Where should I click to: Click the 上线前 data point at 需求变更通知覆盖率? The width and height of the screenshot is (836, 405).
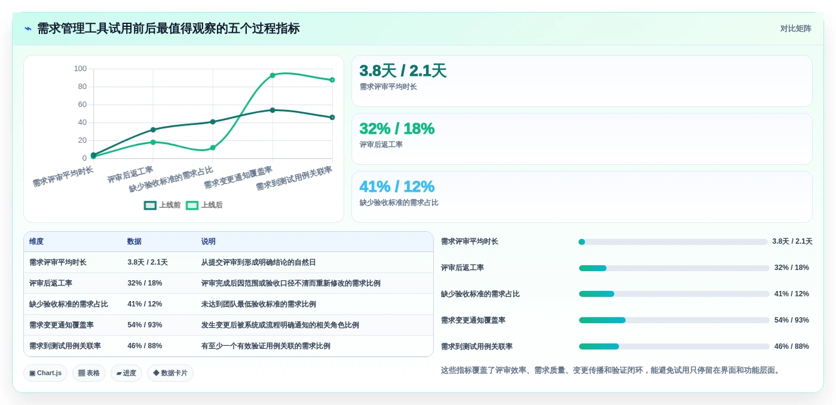pyautogui.click(x=272, y=110)
